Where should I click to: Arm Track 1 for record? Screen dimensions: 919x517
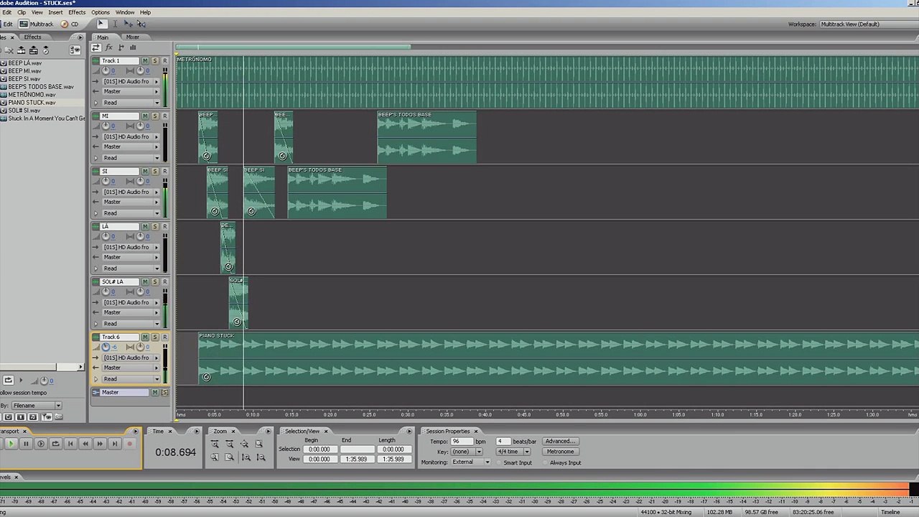164,61
